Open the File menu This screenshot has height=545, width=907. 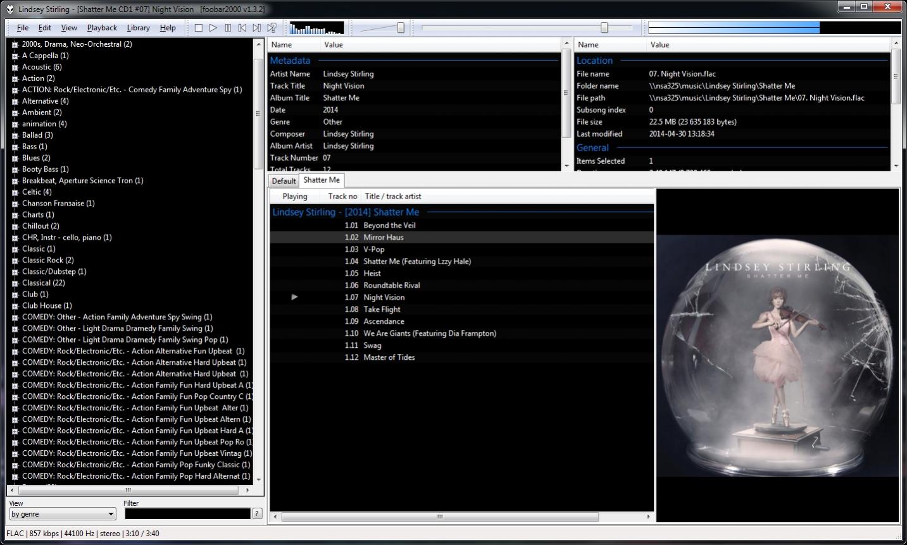tap(23, 28)
